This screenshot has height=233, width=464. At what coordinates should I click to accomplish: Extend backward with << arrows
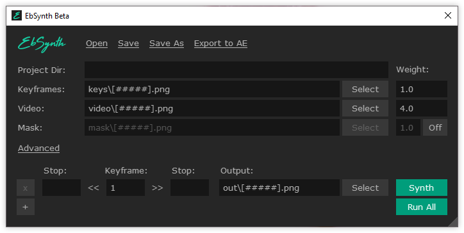click(x=93, y=188)
